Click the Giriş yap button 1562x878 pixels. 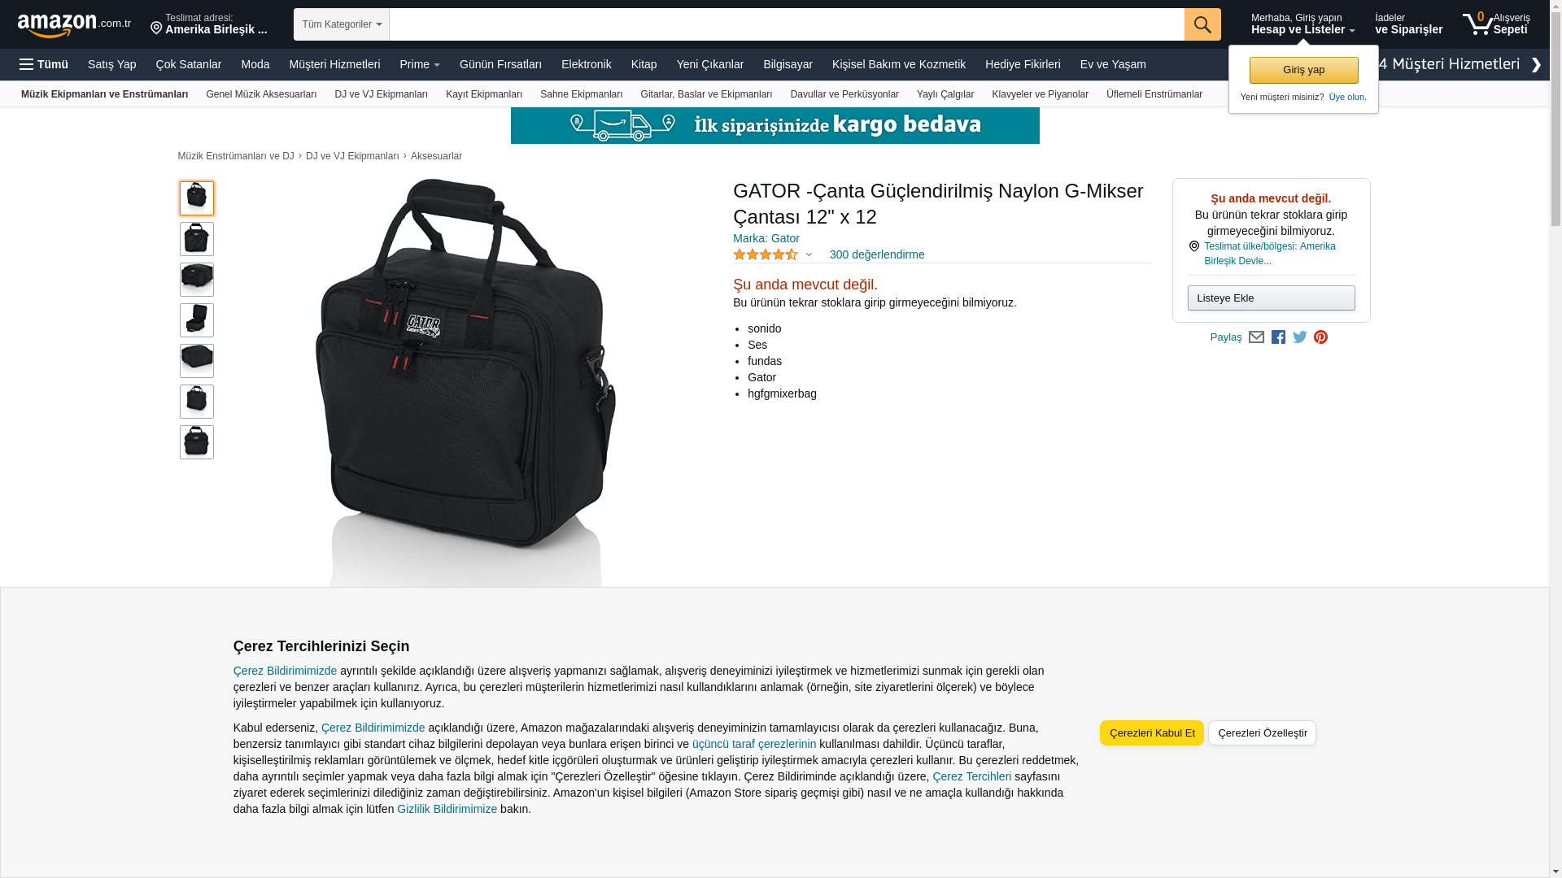(1303, 70)
